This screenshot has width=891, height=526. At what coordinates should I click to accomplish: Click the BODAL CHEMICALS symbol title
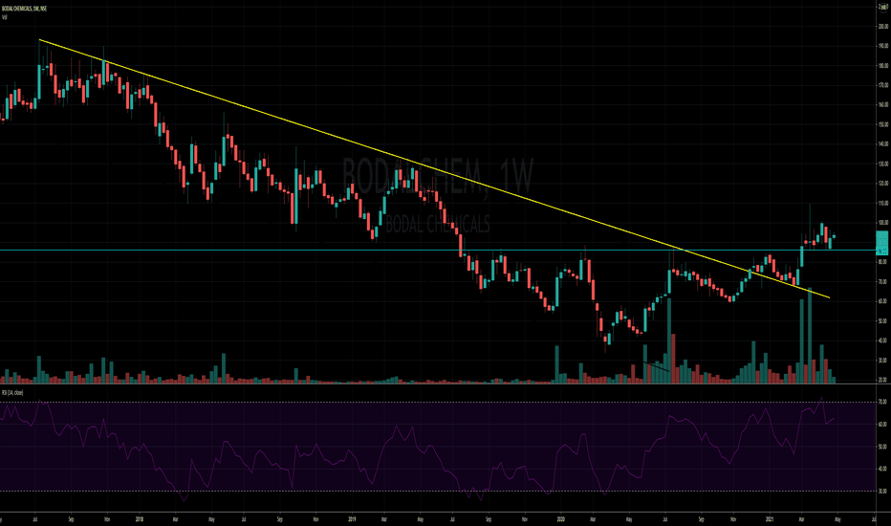25,9
